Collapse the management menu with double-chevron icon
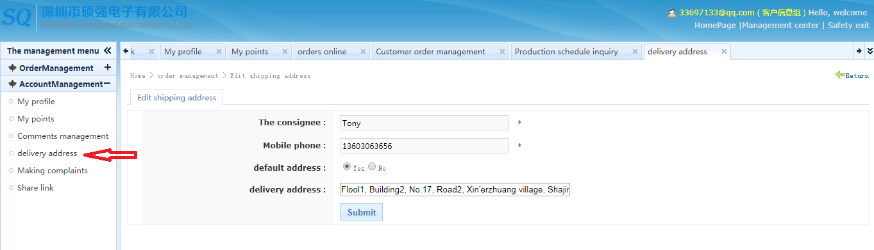The image size is (874, 250). tap(107, 51)
